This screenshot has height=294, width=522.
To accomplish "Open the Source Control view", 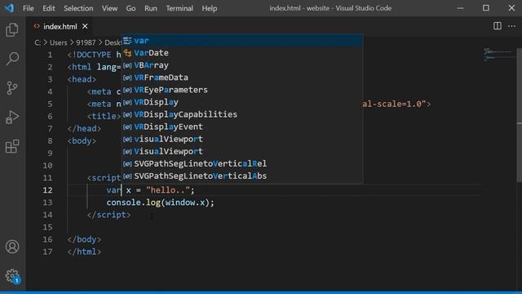I will (x=12, y=88).
